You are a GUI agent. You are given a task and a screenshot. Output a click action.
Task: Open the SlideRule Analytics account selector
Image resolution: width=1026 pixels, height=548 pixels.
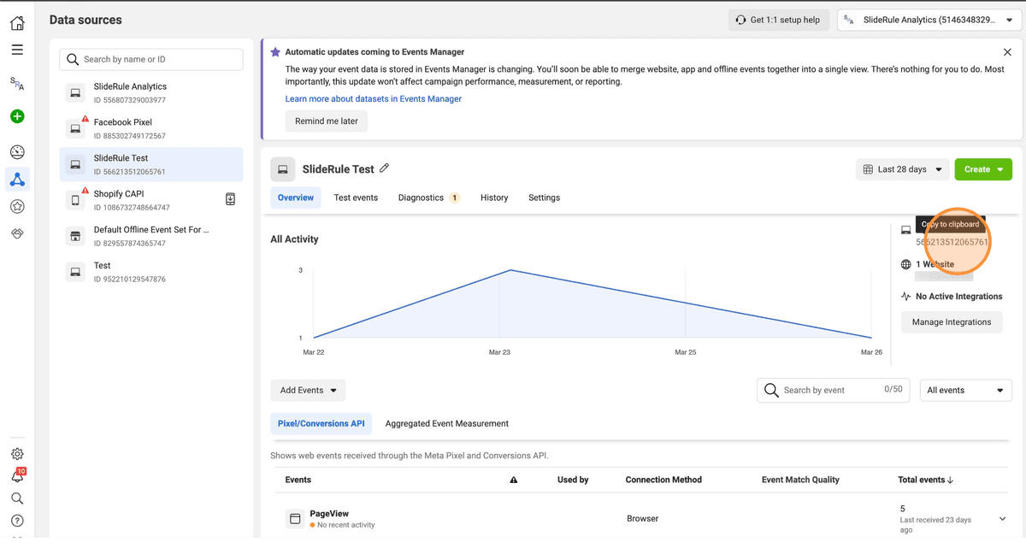[x=928, y=21]
